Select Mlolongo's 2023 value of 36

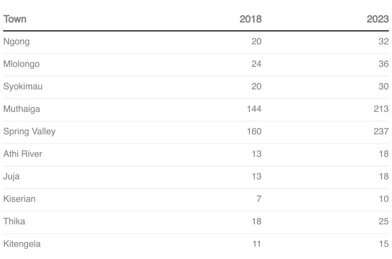pyautogui.click(x=383, y=64)
